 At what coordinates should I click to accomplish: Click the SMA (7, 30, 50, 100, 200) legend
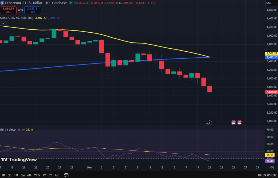(17, 18)
